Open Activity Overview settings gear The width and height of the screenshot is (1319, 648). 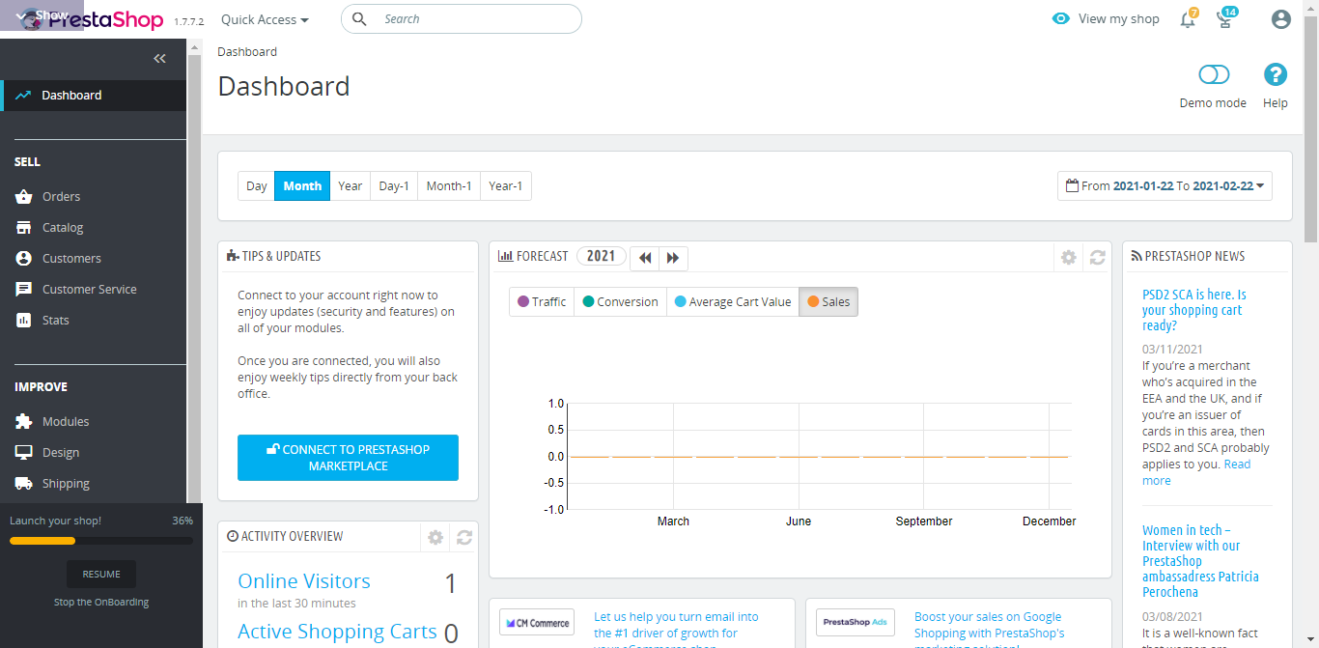click(x=435, y=537)
